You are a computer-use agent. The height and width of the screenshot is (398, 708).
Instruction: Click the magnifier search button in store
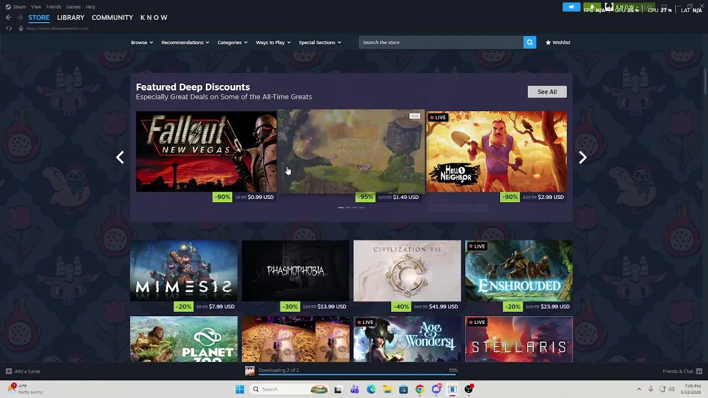point(529,43)
